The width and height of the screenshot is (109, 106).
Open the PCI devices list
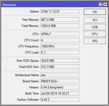pos(95,20)
